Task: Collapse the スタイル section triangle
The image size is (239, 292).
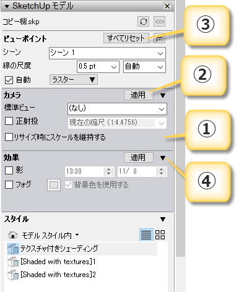Action: (163, 219)
